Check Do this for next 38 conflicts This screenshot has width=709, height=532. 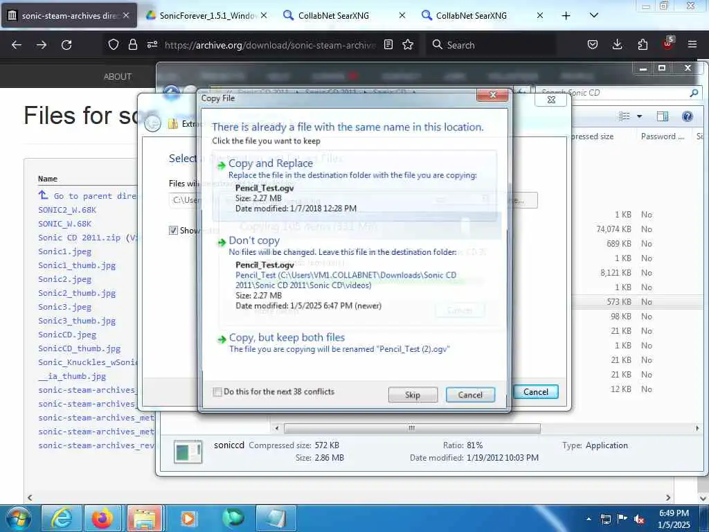pyautogui.click(x=217, y=392)
